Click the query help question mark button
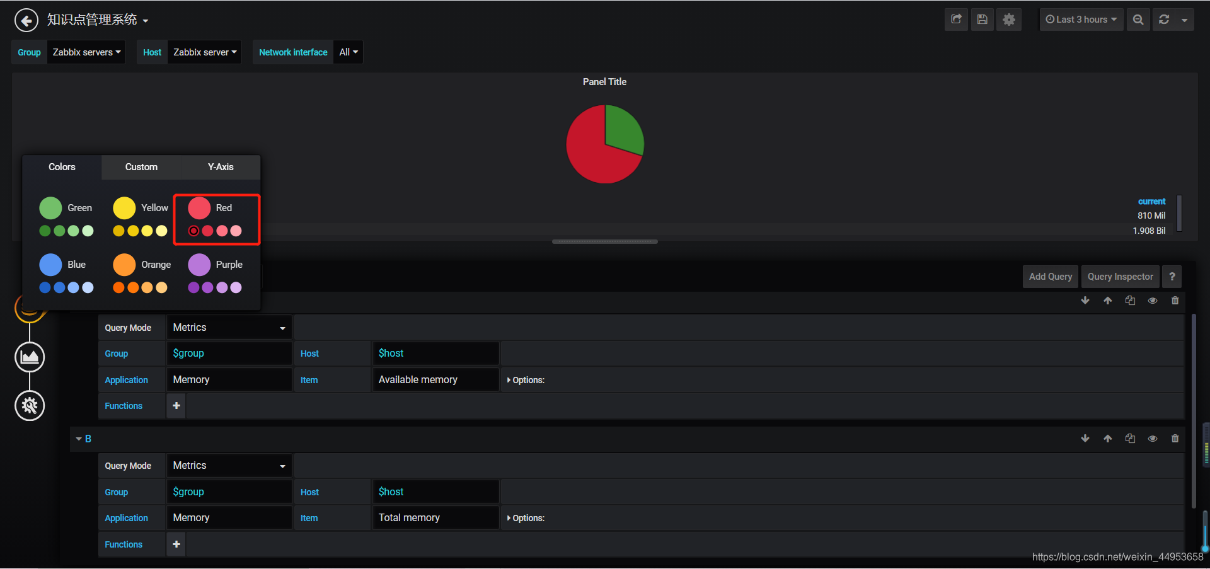The width and height of the screenshot is (1210, 569). point(1172,277)
